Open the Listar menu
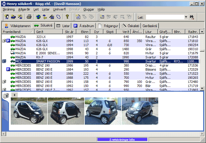Image resolution: width=206 pixels, height=143 pixels. click(x=46, y=10)
